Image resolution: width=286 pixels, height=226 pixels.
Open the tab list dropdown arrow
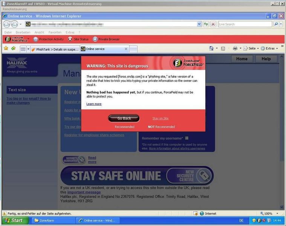click(x=28, y=49)
